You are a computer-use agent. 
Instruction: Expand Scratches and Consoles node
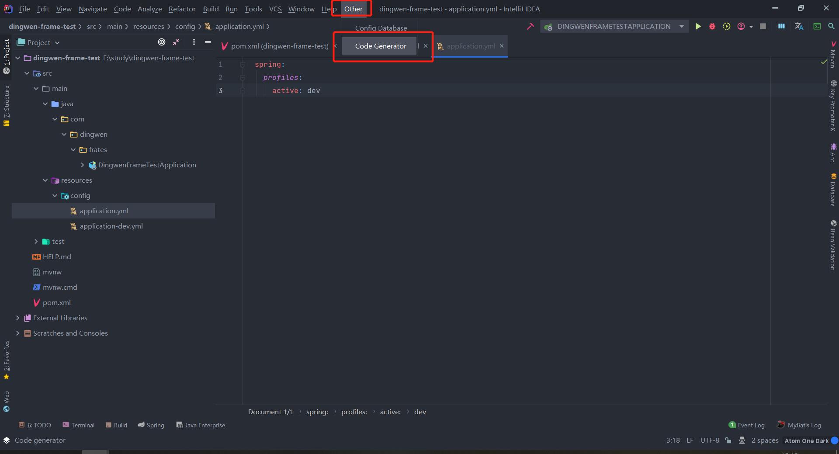(18, 333)
